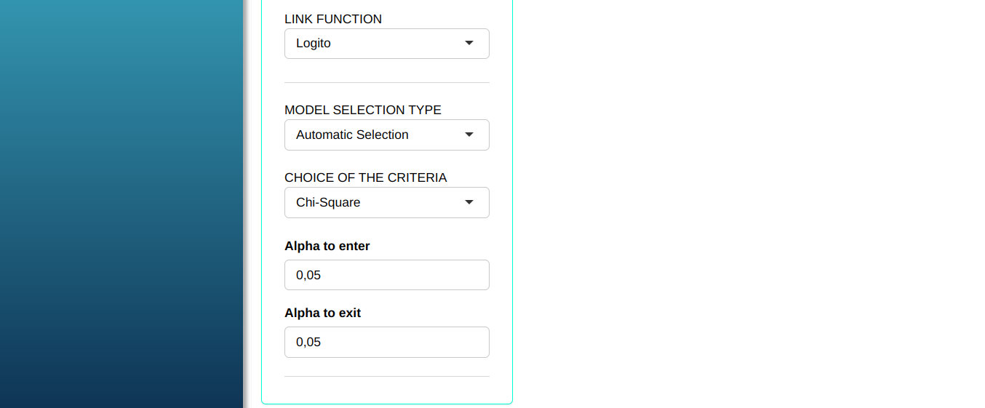Open the Link Function dropdown
This screenshot has height=408, width=985.
[386, 44]
